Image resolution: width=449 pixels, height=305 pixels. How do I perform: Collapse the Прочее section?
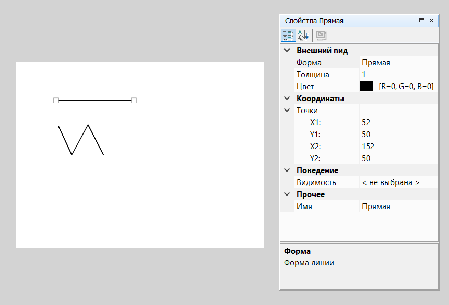click(287, 194)
